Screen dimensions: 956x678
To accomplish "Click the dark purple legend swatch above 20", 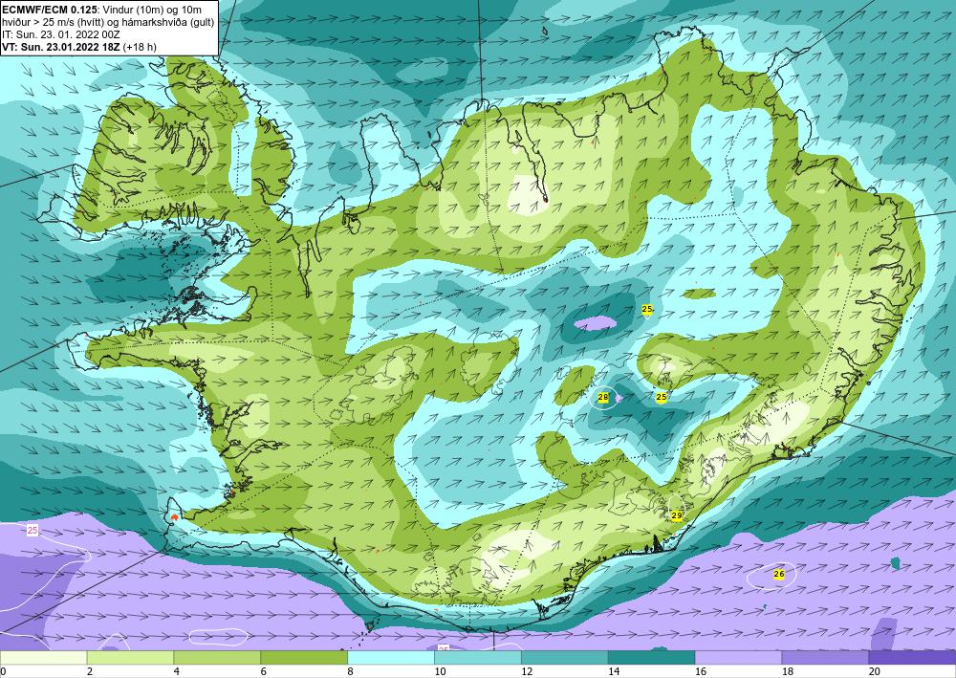I will (x=912, y=658).
